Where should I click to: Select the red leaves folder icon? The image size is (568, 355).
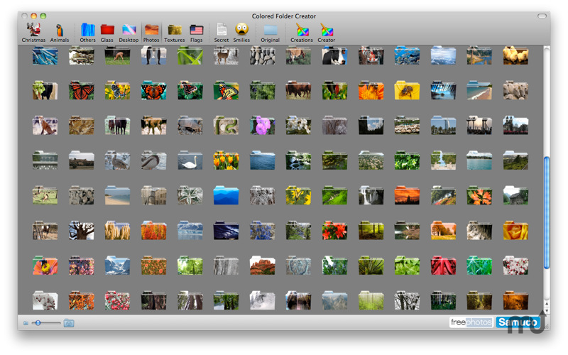[x=443, y=266]
